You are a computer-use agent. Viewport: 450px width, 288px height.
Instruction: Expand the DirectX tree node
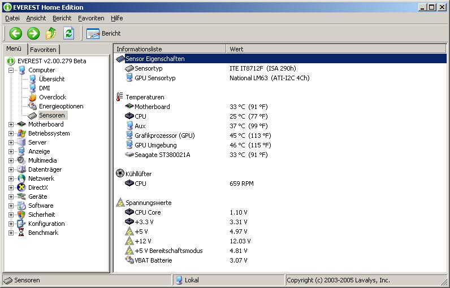click(11, 187)
